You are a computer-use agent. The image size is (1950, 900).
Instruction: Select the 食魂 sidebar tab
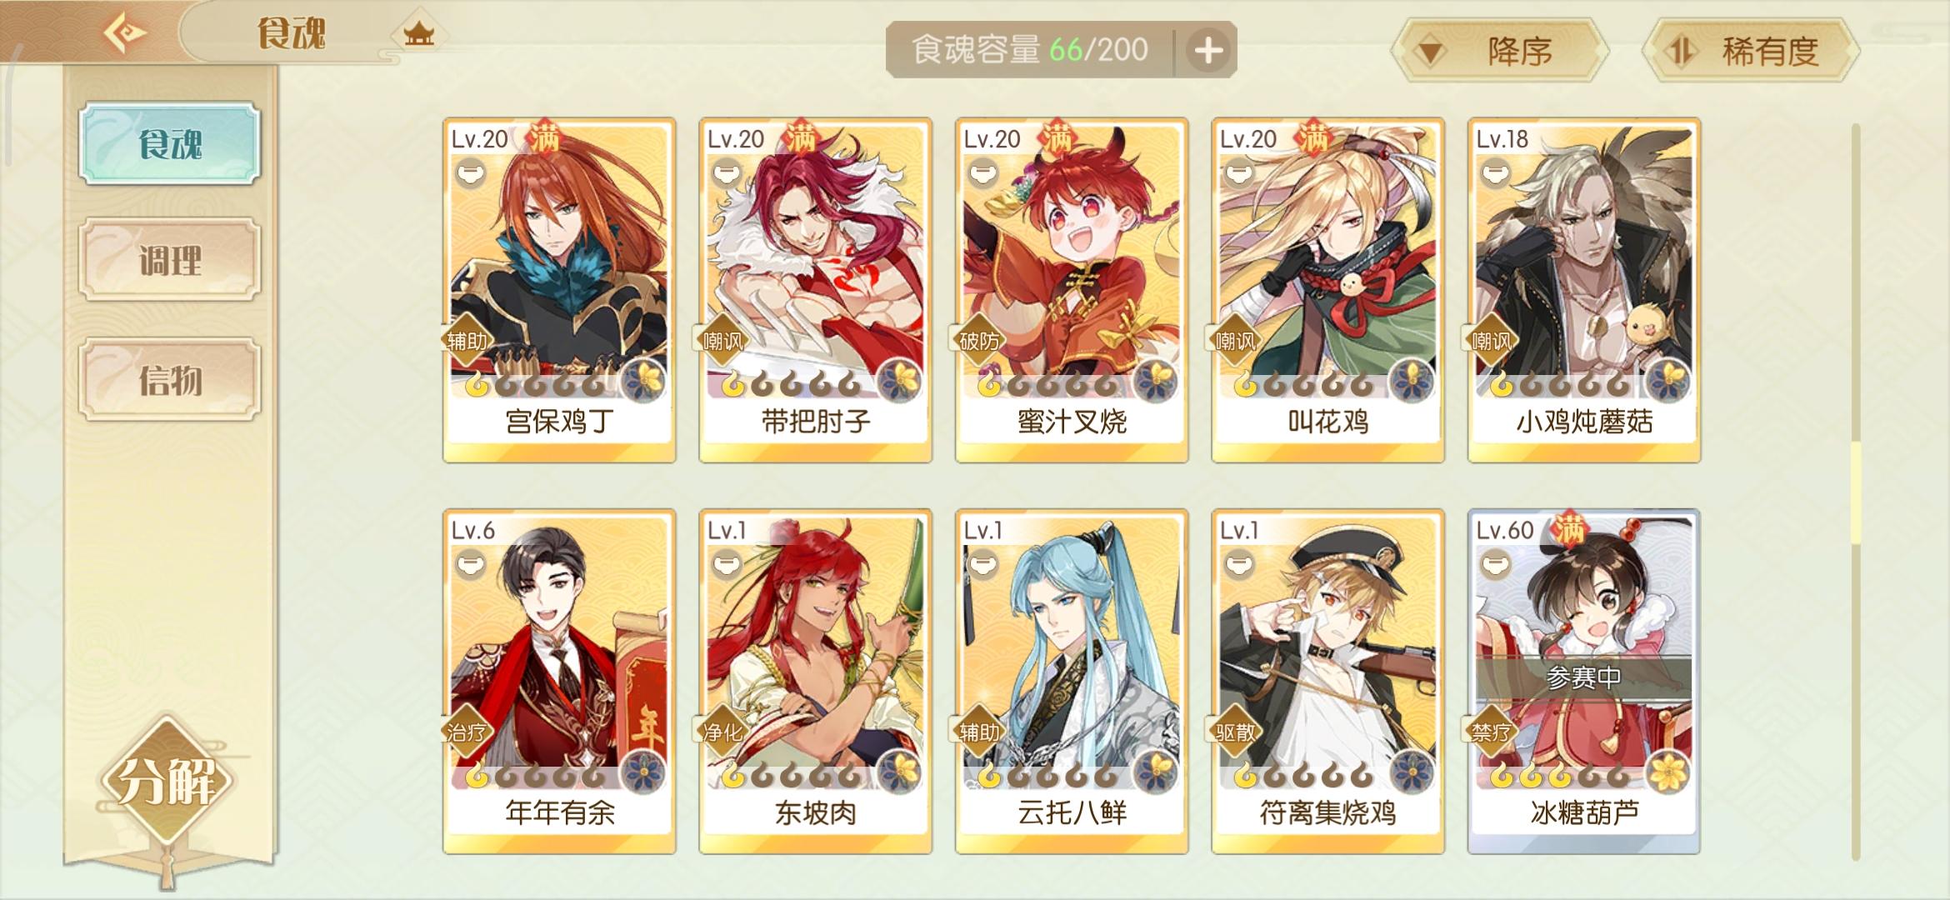coord(170,143)
